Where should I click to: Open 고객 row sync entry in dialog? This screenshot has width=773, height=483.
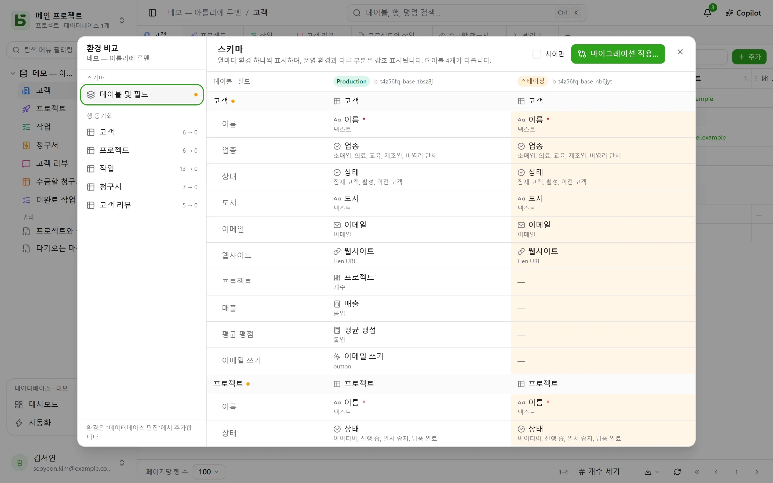tap(142, 132)
